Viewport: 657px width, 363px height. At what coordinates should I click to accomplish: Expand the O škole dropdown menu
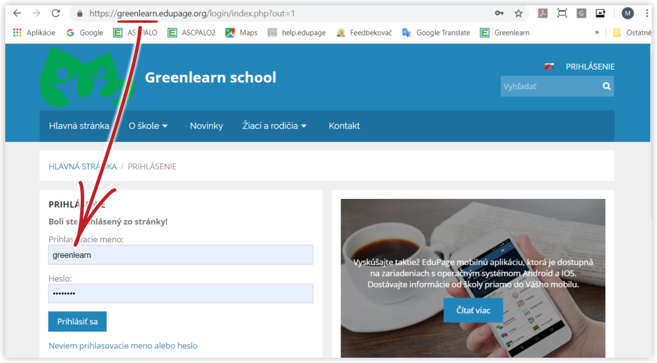tap(148, 126)
